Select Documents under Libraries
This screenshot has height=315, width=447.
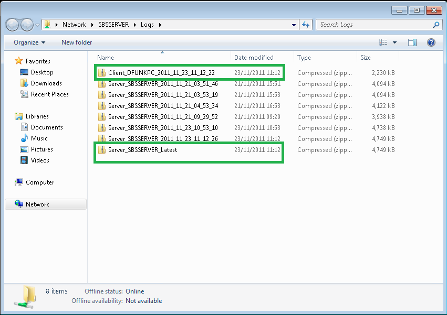pos(47,127)
